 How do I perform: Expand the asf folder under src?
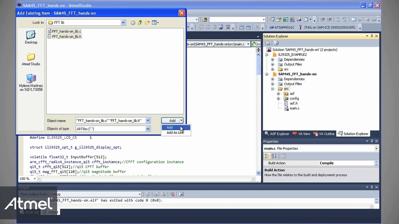(278, 94)
